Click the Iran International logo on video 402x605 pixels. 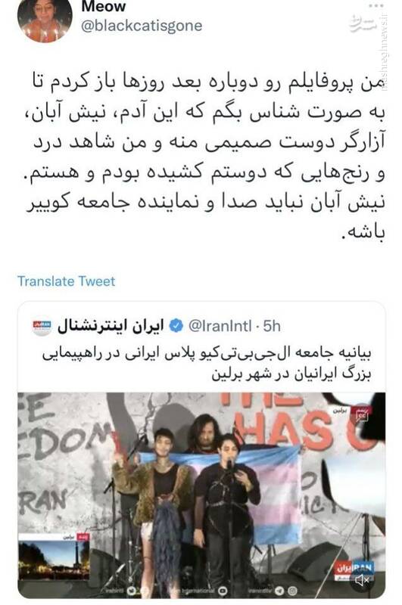[354, 568]
